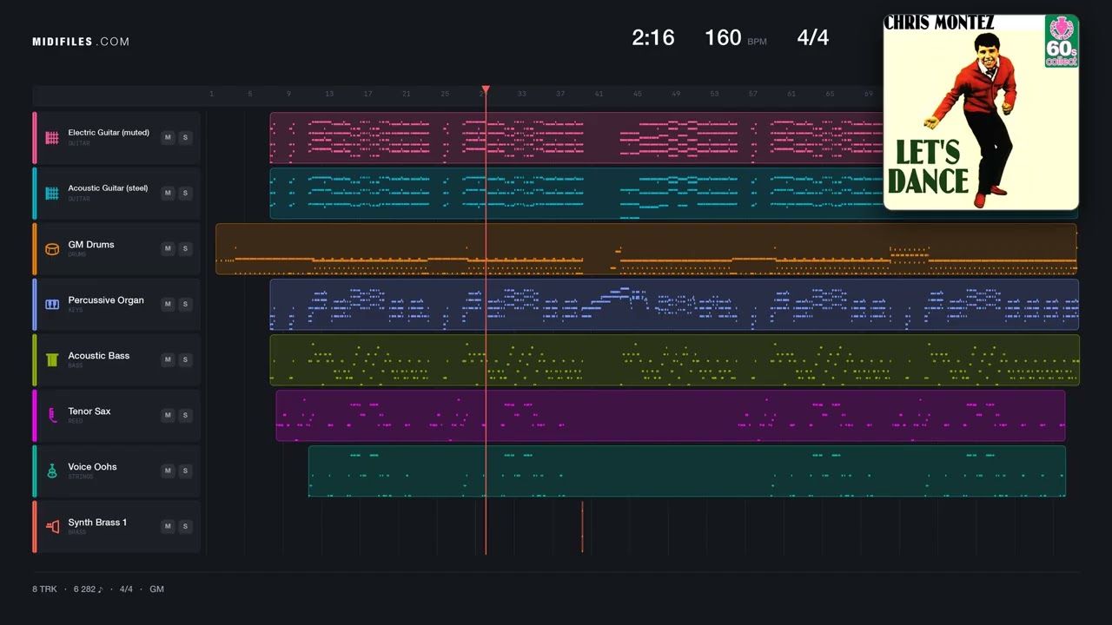Viewport: 1112px width, 625px height.
Task: Select the "GM Drums" track name
Action: [x=91, y=245]
